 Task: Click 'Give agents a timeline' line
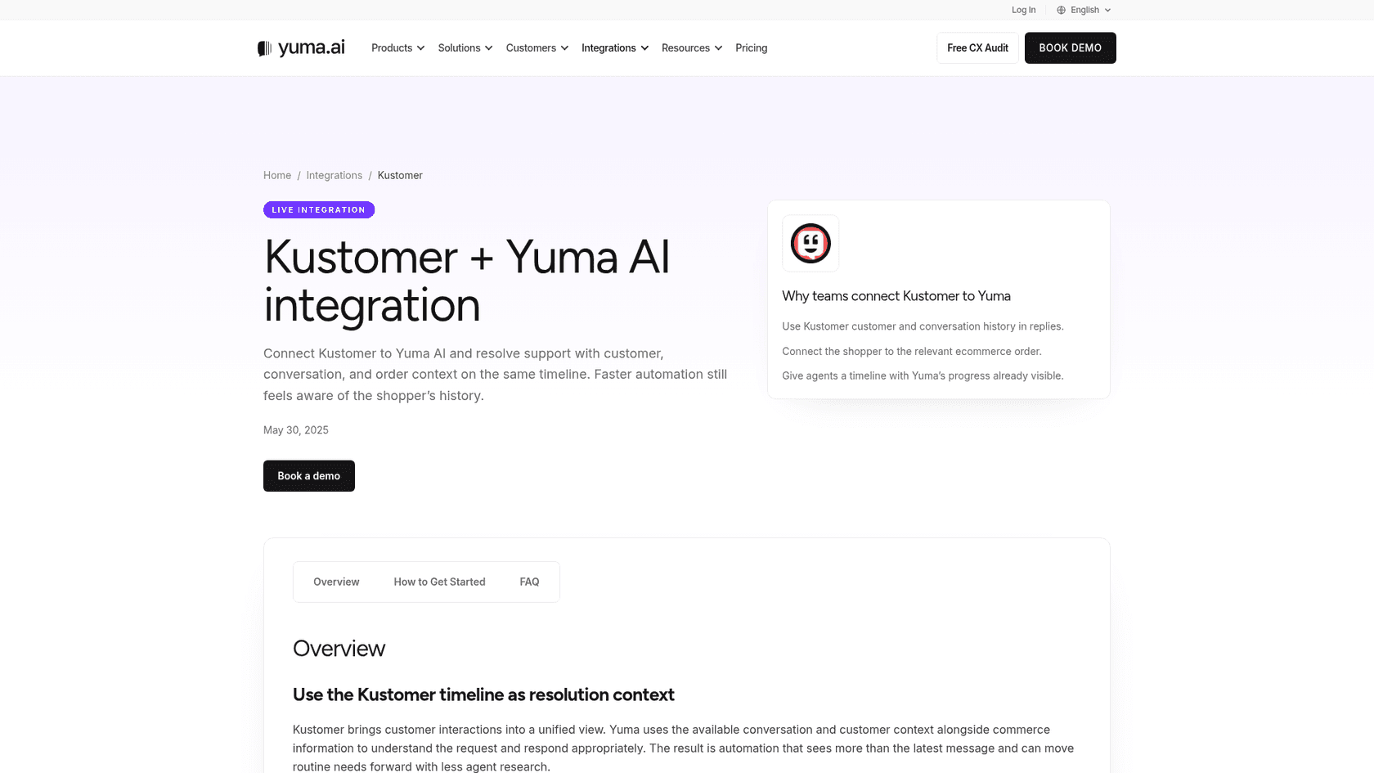(923, 376)
